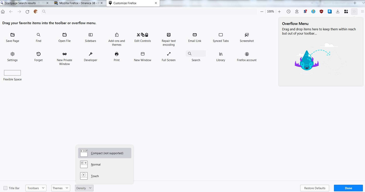
Task: Select the Developer wrench icon
Action: click(91, 54)
